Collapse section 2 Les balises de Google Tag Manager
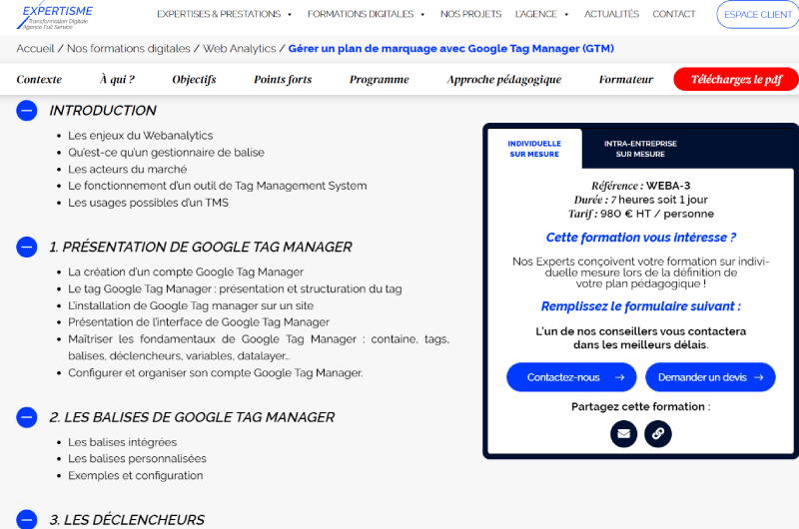The height and width of the screenshot is (529, 799). [x=27, y=417]
